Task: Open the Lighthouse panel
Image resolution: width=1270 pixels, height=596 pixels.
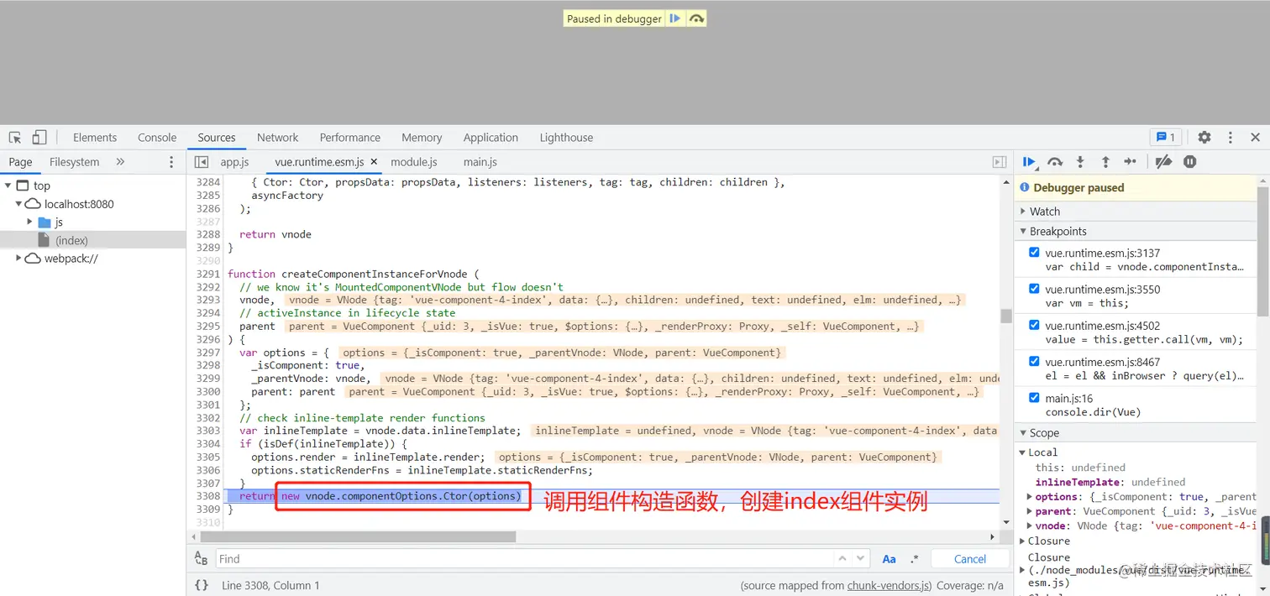Action: coord(566,138)
